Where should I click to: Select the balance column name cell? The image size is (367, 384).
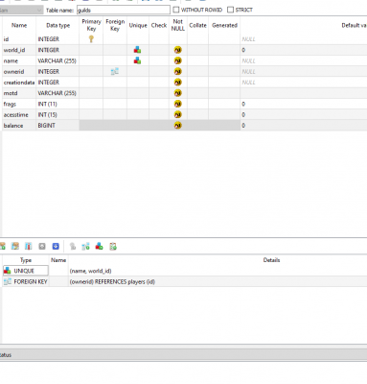coord(19,126)
